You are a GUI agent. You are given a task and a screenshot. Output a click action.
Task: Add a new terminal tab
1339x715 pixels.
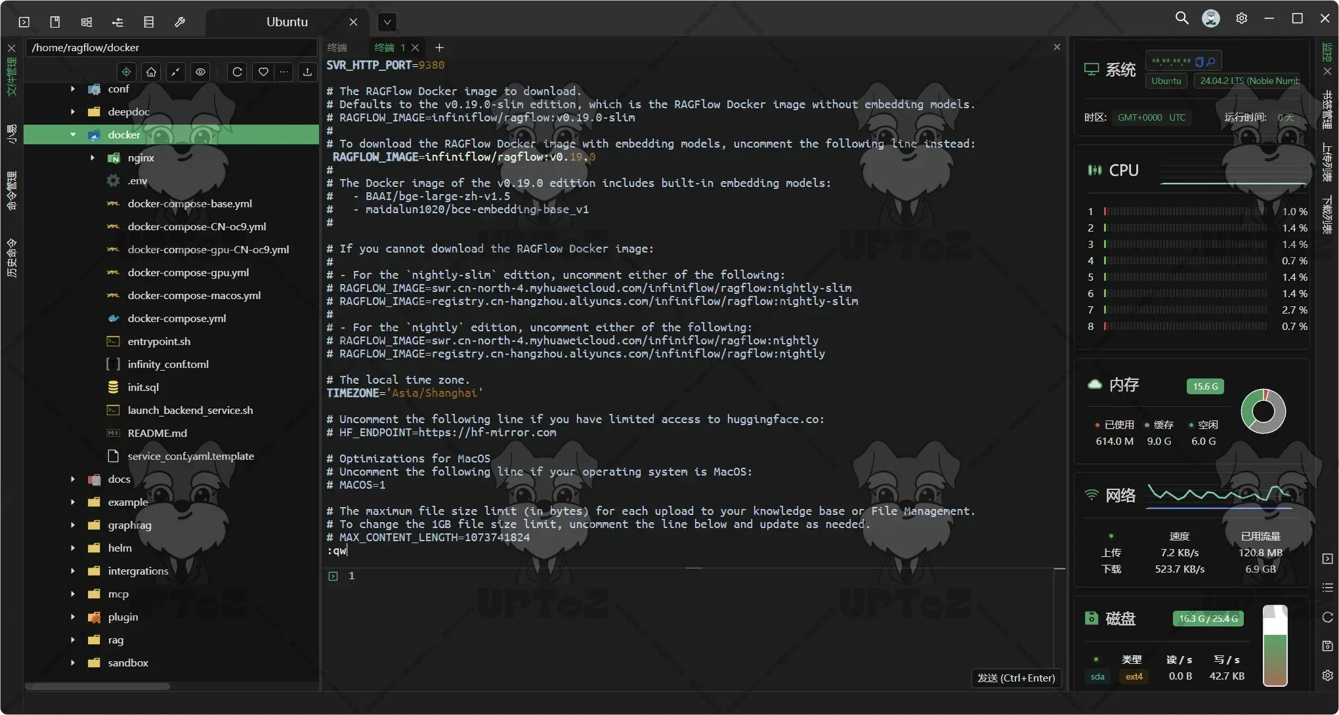(439, 47)
